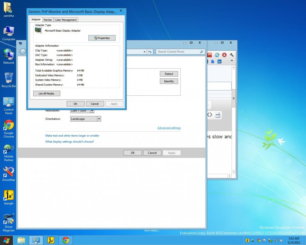306x245 pixels.
Task: Click the address bar refresh icon
Action: coord(150,52)
